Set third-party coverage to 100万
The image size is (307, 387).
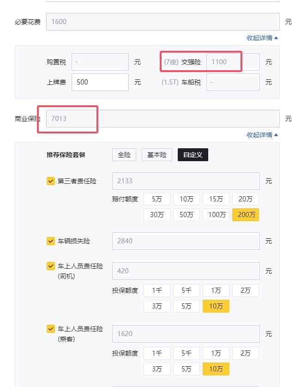pos(216,214)
